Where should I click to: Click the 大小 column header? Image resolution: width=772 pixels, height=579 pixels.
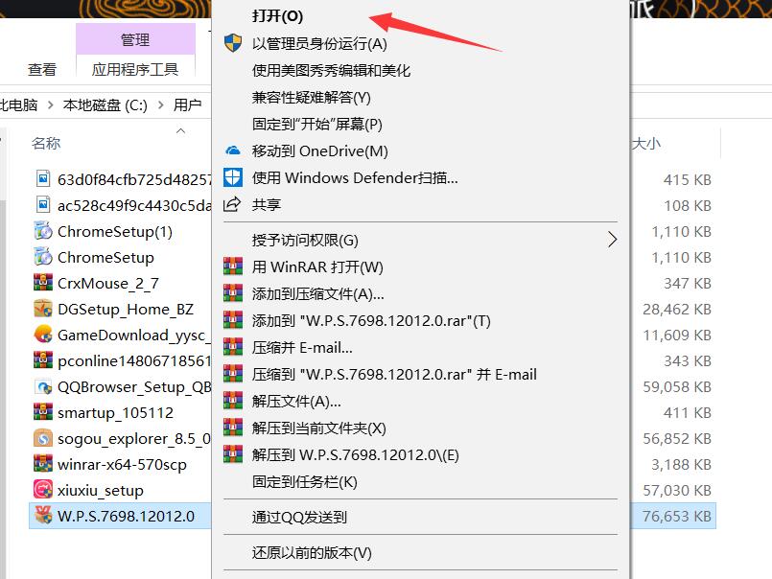coord(646,143)
